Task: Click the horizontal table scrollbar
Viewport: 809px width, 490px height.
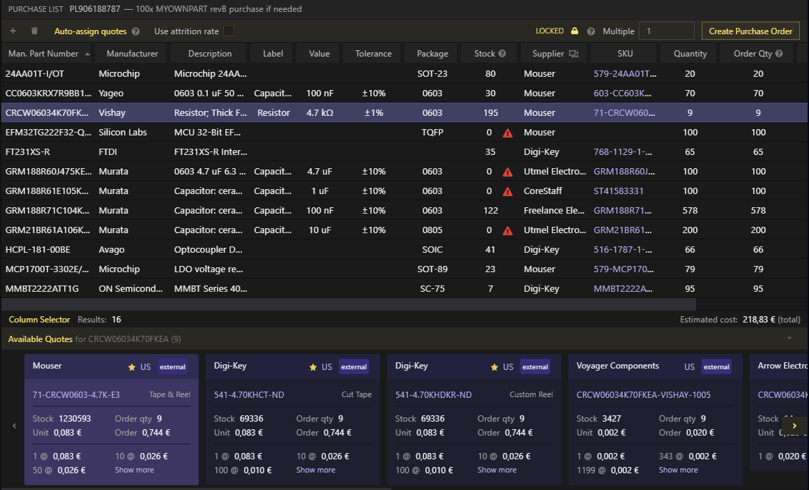Action: click(x=348, y=304)
